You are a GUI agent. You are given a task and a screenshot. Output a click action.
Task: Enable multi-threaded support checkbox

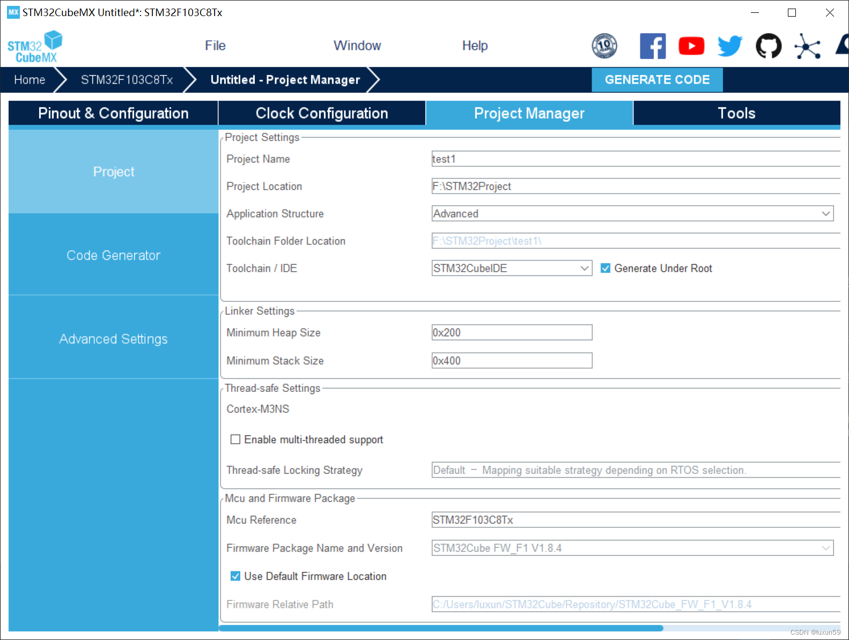[x=235, y=440]
